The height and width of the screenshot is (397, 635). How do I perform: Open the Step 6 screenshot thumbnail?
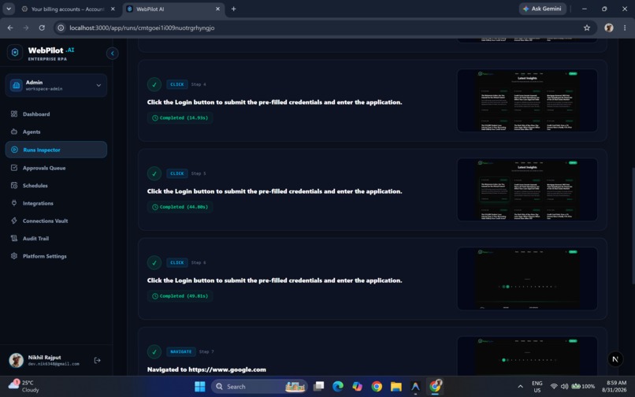tap(527, 279)
